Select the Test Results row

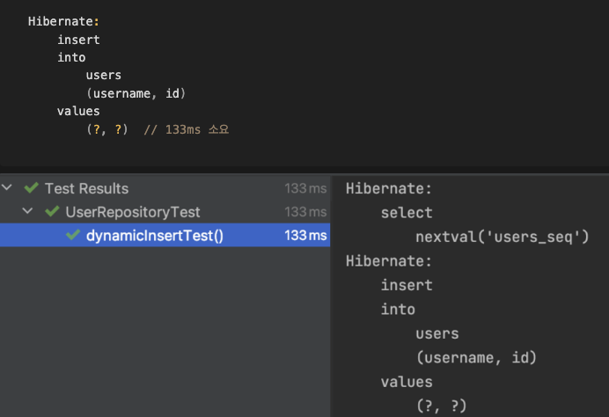click(165, 188)
